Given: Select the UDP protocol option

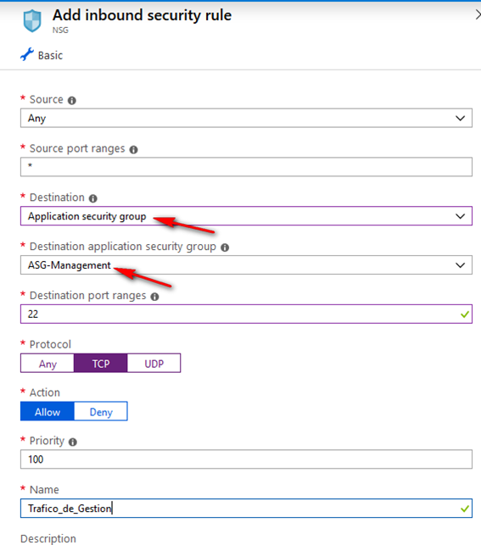Looking at the screenshot, I should tap(154, 364).
